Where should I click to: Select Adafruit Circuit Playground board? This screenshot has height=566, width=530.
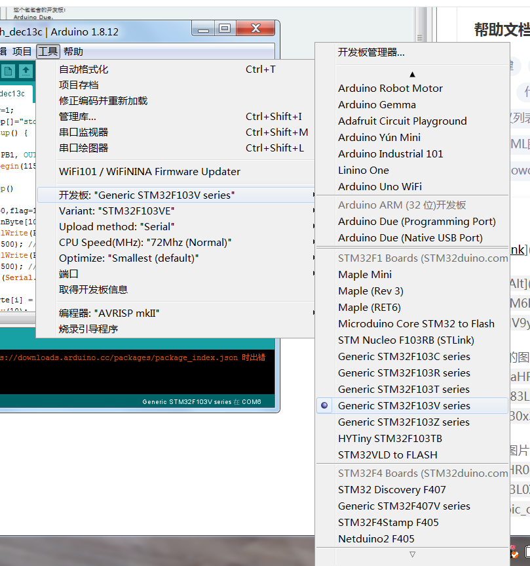tap(412, 121)
